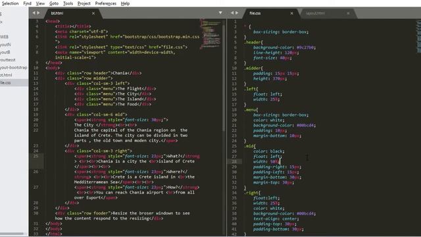Click the #9c27b0 color value

(x=305, y=47)
